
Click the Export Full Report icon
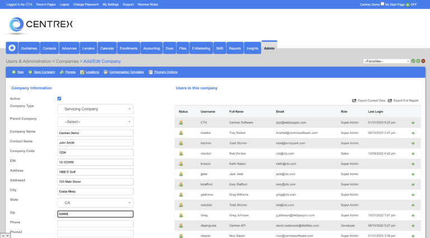[x=390, y=101]
